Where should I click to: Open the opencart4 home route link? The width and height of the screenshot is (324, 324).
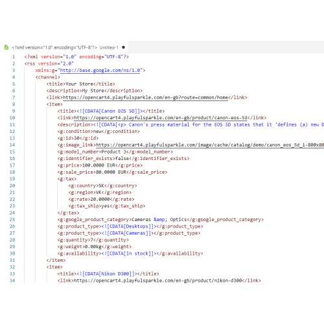[145, 97]
